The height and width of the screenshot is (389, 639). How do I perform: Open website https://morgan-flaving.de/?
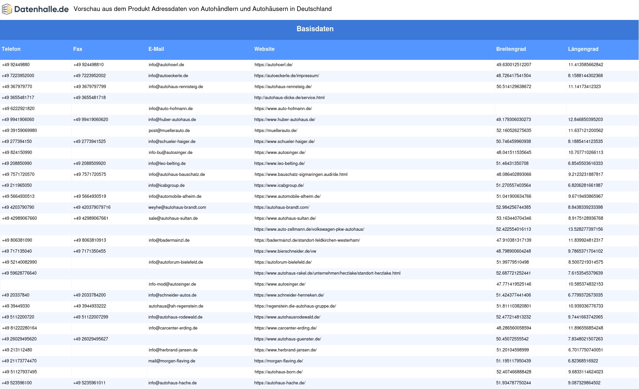click(x=279, y=361)
